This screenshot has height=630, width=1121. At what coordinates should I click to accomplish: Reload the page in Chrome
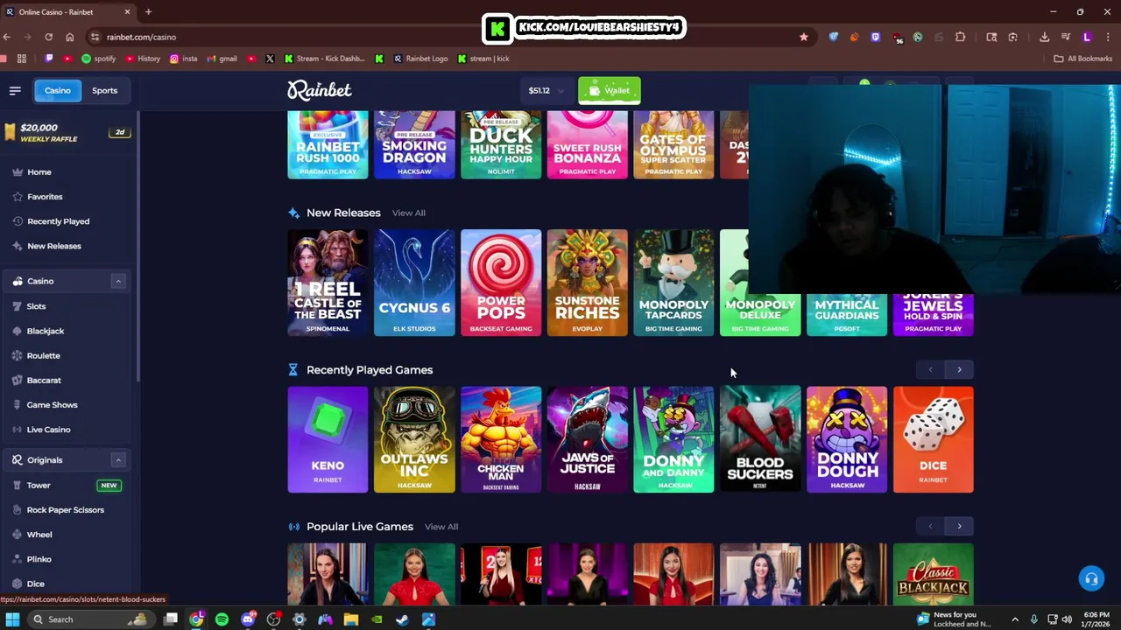48,37
